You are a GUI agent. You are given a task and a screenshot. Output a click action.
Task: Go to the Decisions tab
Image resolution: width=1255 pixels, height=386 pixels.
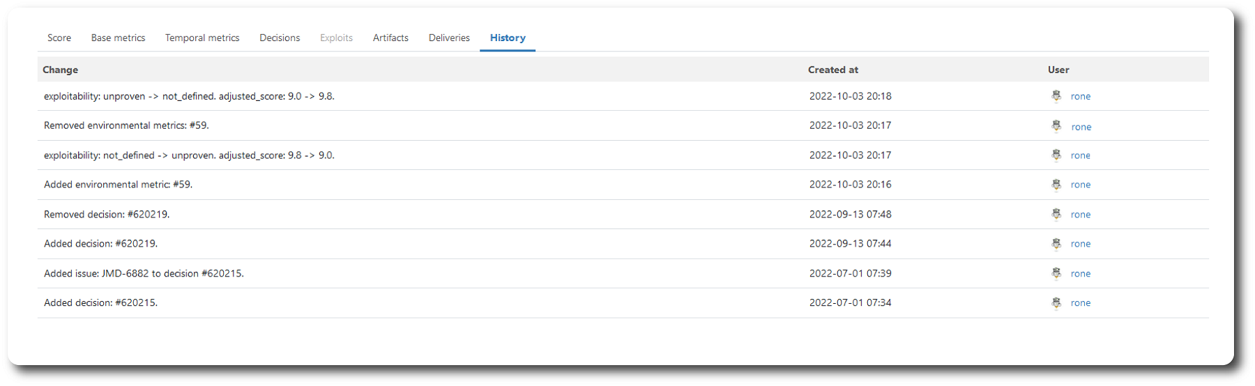tap(280, 38)
